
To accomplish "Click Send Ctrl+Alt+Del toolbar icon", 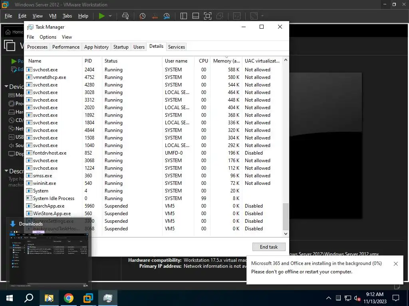I will coord(125,16).
